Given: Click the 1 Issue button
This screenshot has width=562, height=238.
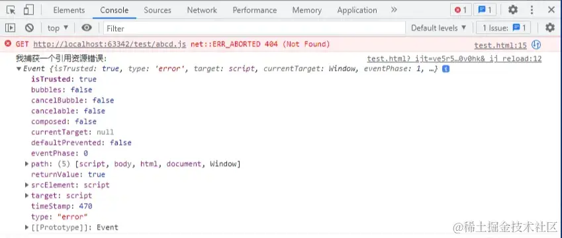Looking at the screenshot, I should (504, 28).
